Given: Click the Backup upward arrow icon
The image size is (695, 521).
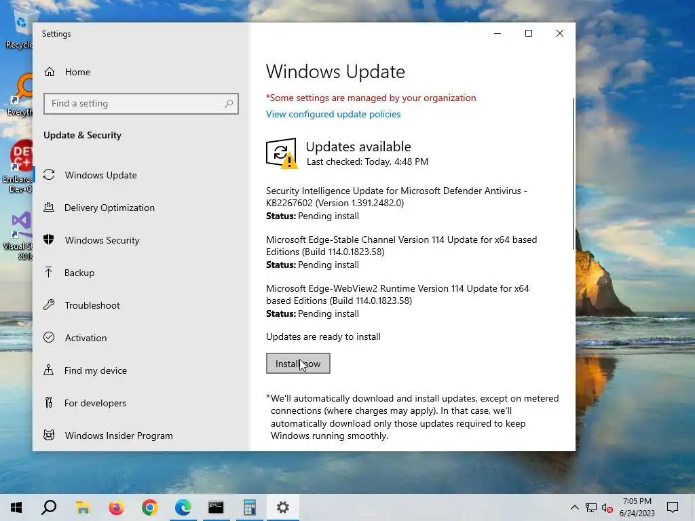Looking at the screenshot, I should pyautogui.click(x=49, y=272).
